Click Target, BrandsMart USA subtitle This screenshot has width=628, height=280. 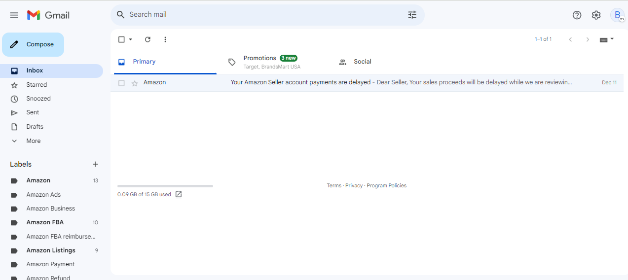click(x=272, y=67)
